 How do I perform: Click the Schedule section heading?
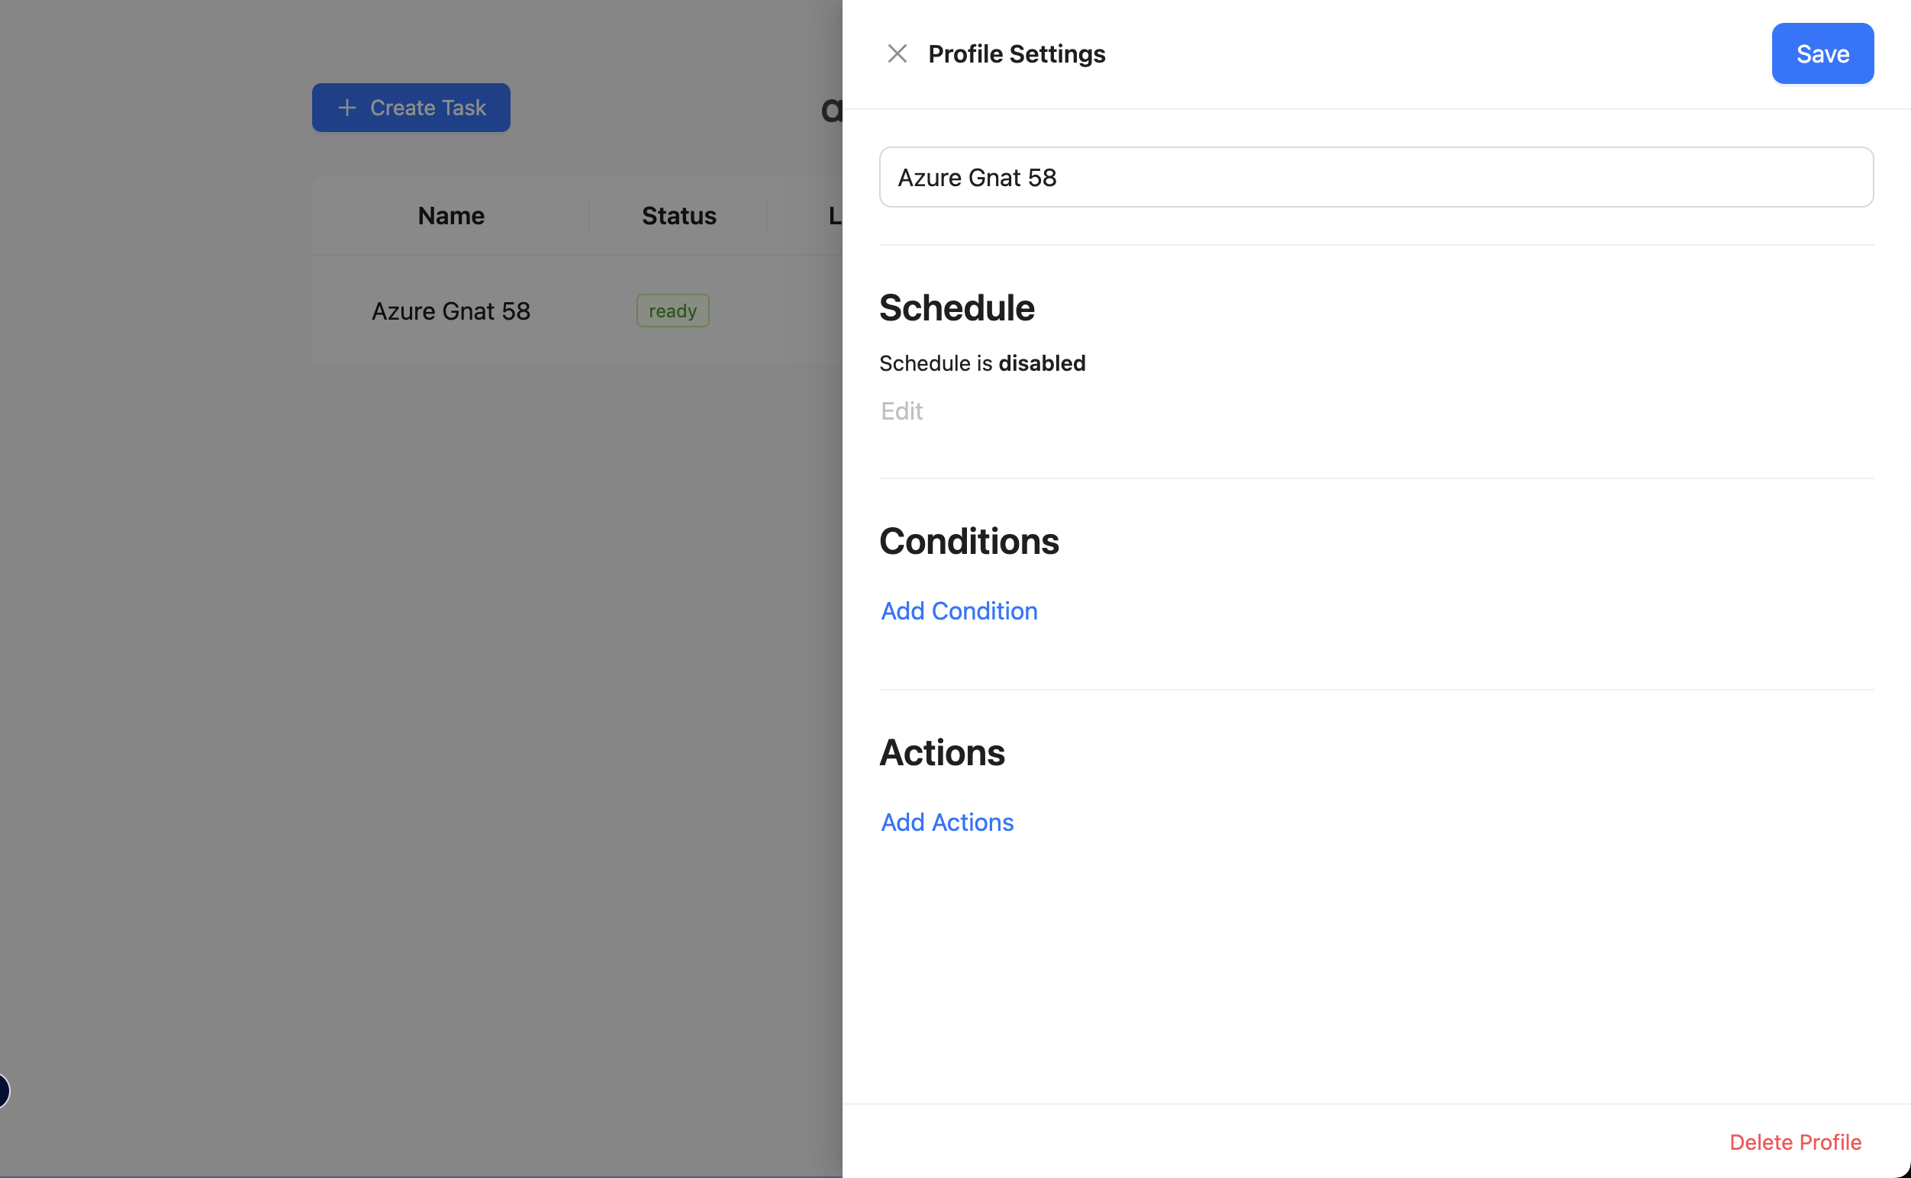click(x=956, y=307)
